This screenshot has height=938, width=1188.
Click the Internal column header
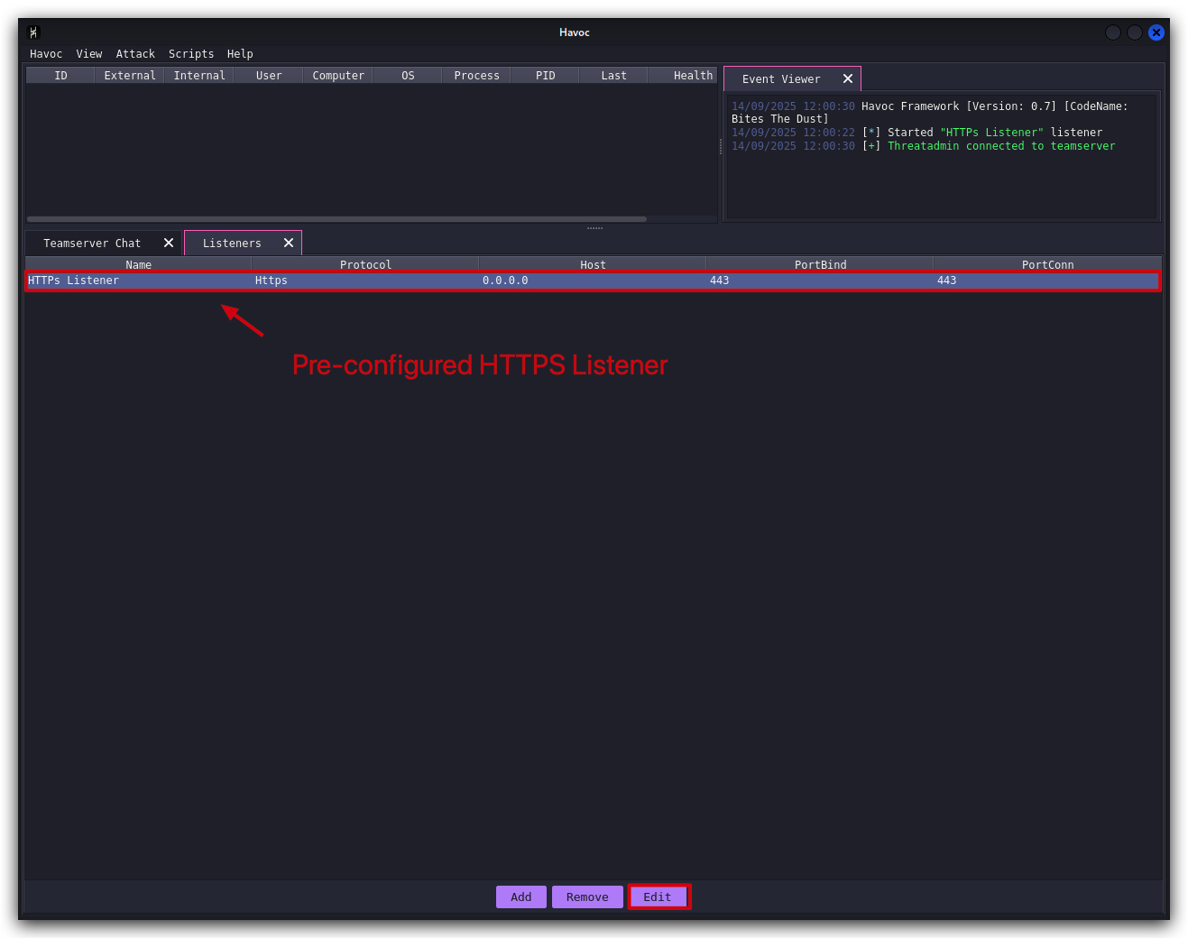click(x=199, y=76)
